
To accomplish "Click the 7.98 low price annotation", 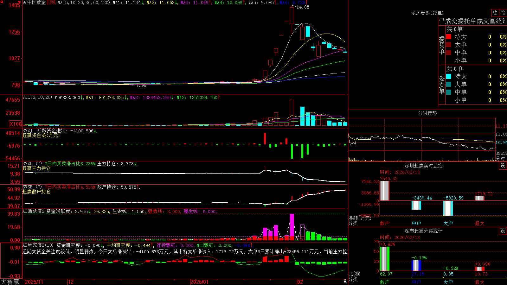I will tap(141, 85).
